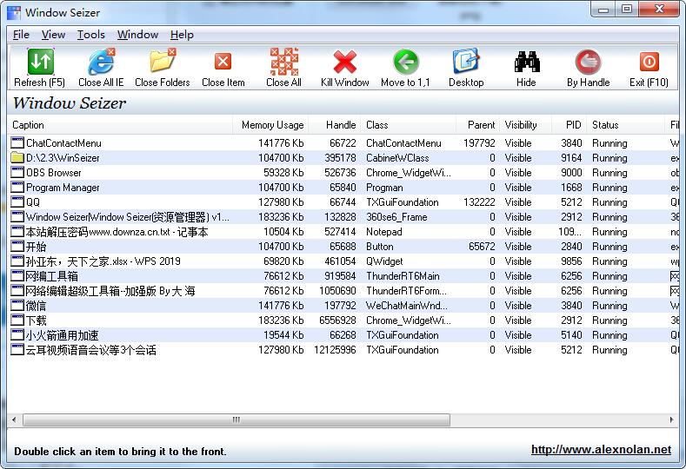Click the window icon beside 下载 row
The width and height of the screenshot is (686, 469).
pos(17,320)
